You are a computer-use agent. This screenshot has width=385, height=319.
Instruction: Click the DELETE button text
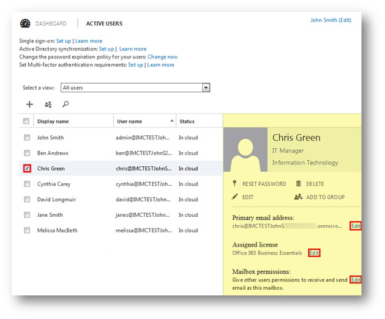tap(315, 184)
